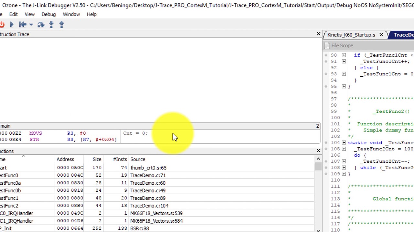Click the _TestFunc2() comment on line 99
This screenshot has height=232, width=414.
click(x=391, y=111)
